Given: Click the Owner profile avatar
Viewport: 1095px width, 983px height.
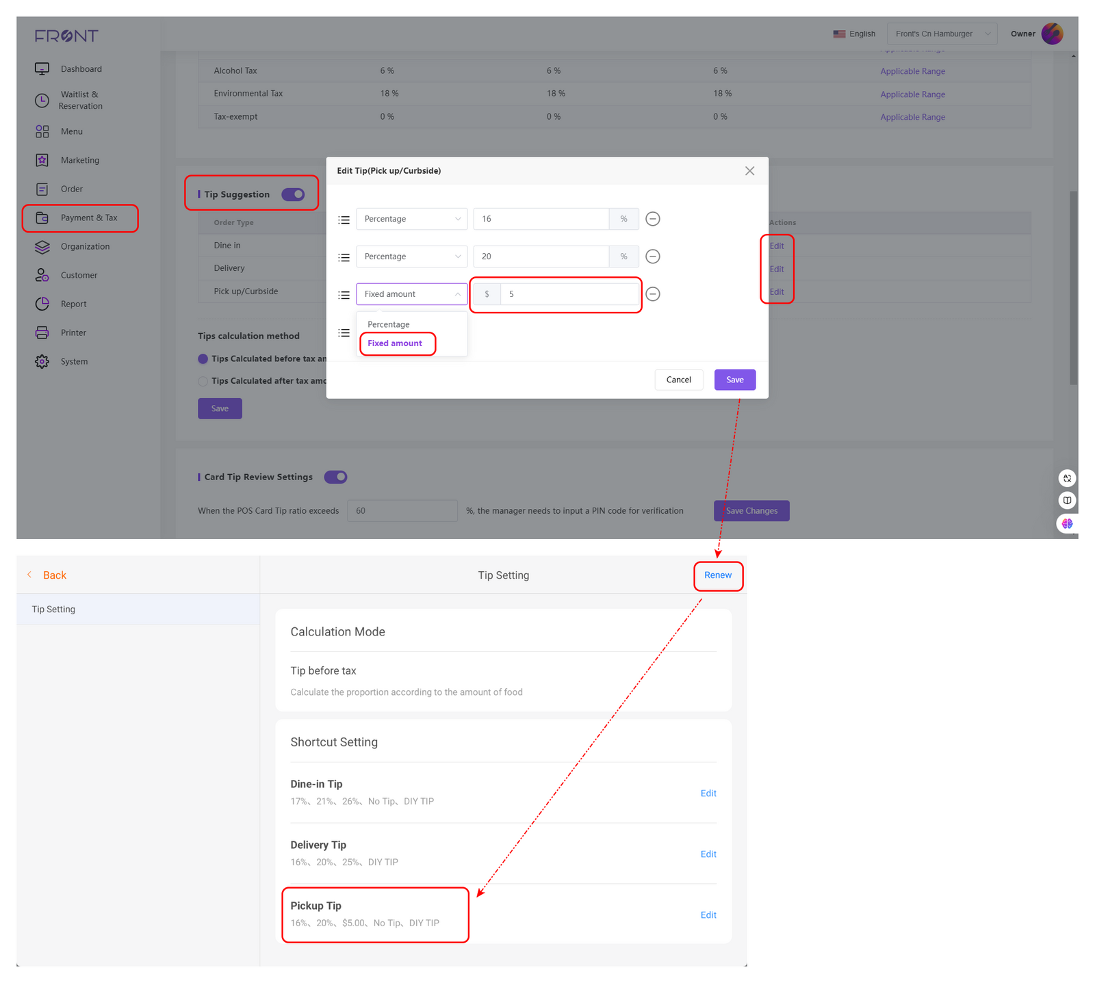Looking at the screenshot, I should 1053,33.
